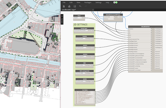Click the New file icon in toolbar
The image size is (166, 108).
pos(64,6)
